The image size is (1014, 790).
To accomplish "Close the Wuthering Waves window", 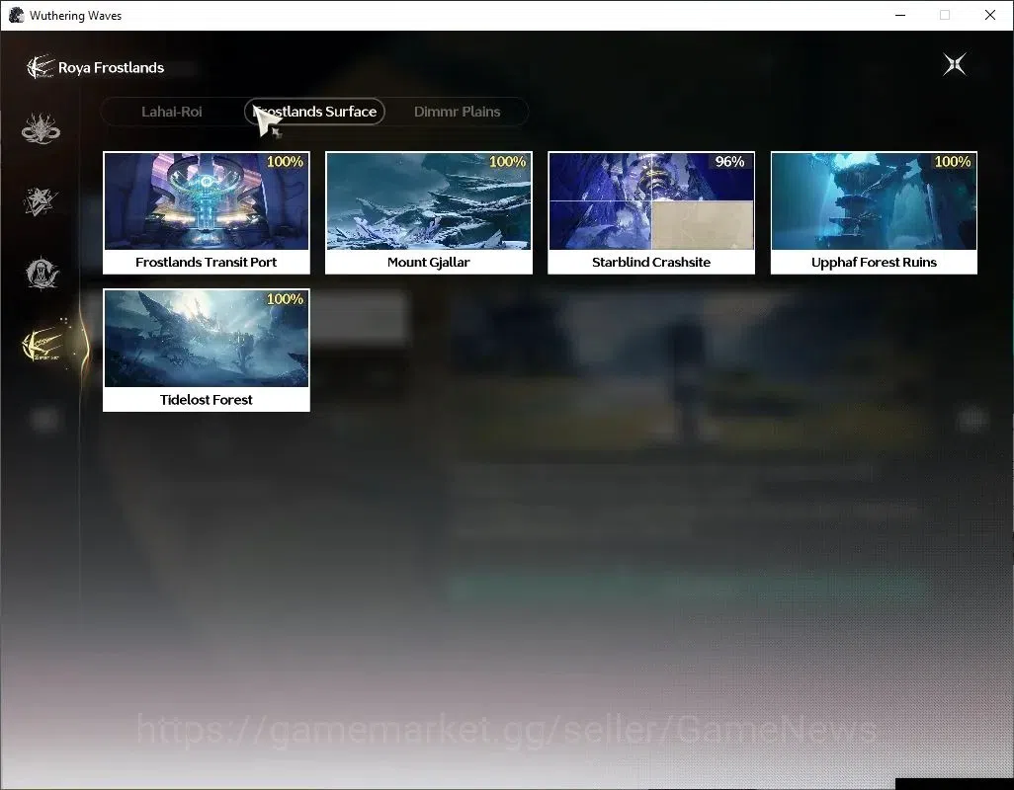I will tap(990, 15).
